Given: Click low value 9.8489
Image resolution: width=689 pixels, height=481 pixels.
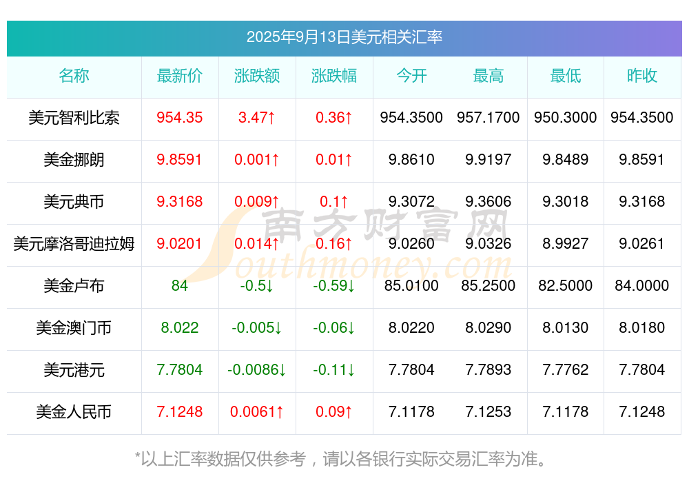Looking at the screenshot, I should 566,160.
